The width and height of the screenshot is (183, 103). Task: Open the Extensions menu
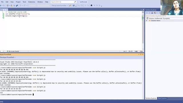coord(32,2)
